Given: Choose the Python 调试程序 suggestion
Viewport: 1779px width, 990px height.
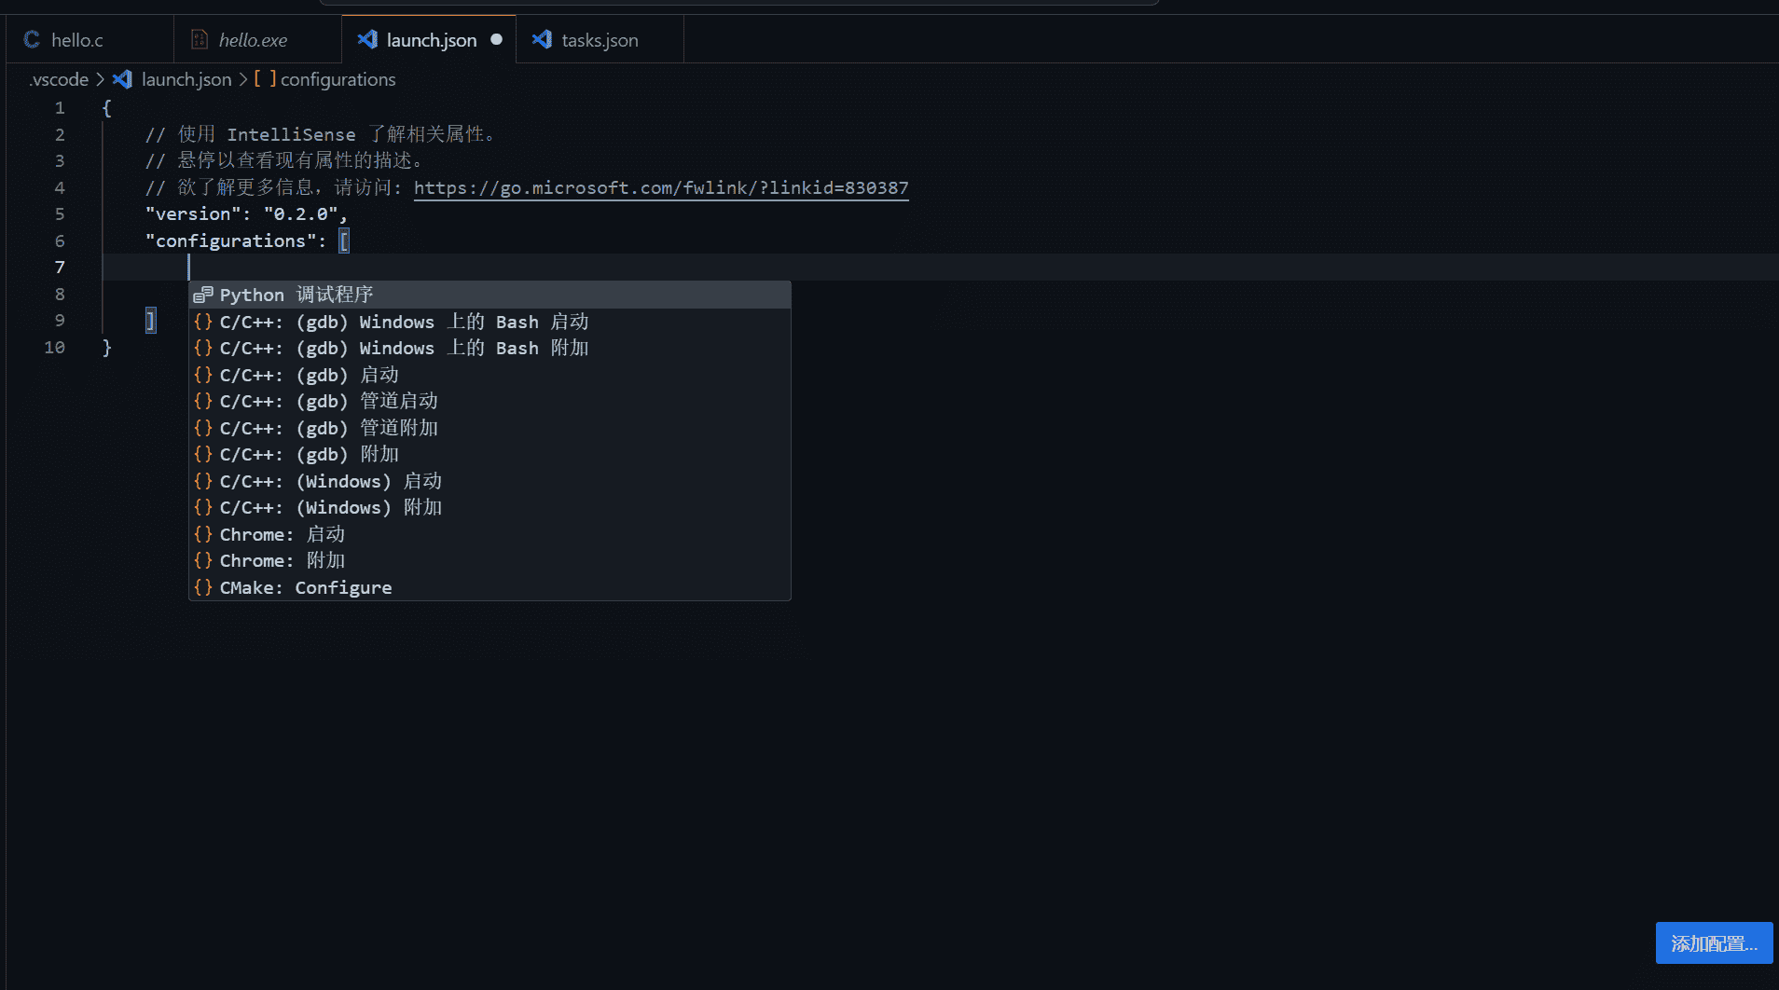Looking at the screenshot, I should point(490,295).
